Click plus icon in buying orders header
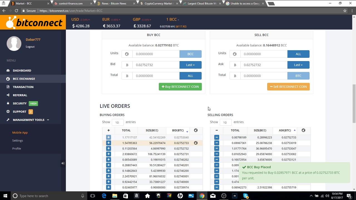Screen dimensions: 356x200 tap(108, 130)
